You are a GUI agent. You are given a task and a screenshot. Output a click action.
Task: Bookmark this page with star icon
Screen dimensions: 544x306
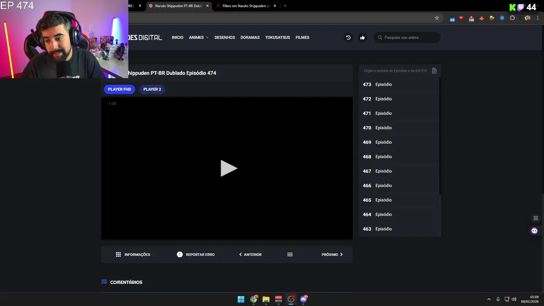pyautogui.click(x=437, y=18)
